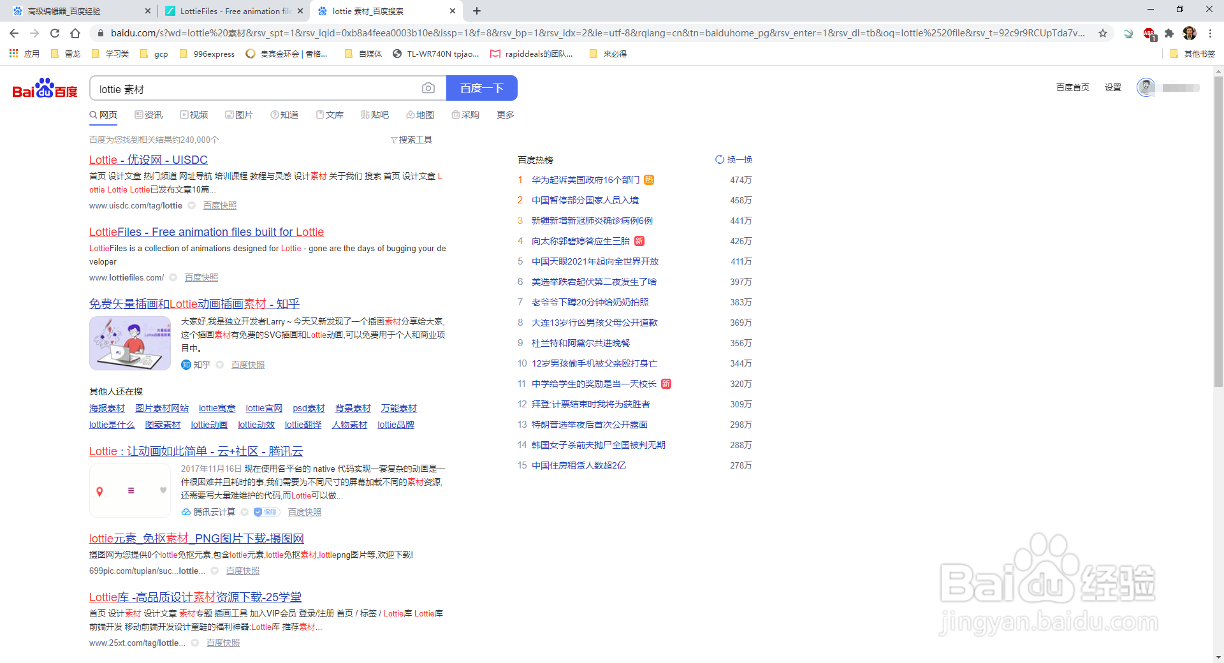Image resolution: width=1224 pixels, height=663 pixels.
Task: Click the ABP adblock extension icon
Action: (x=1149, y=33)
